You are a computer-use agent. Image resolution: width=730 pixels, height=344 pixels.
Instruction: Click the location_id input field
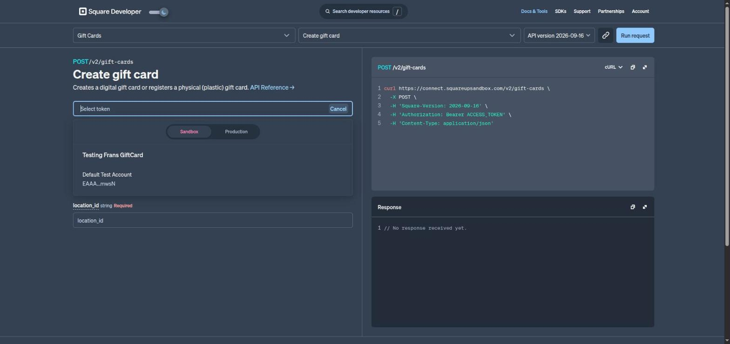coord(213,220)
